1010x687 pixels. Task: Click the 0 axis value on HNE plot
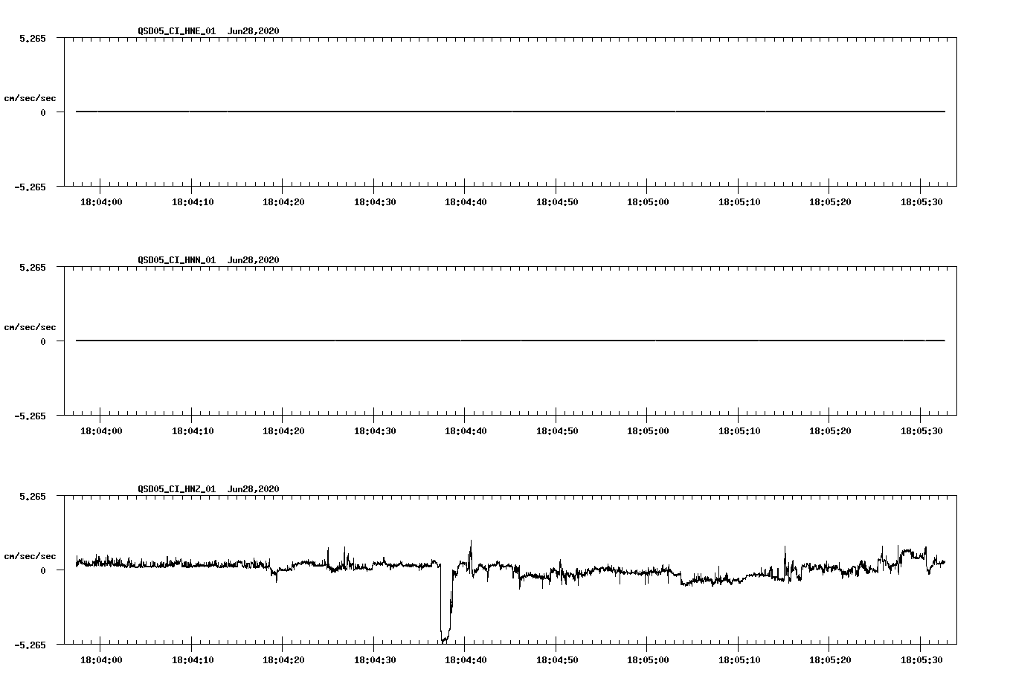43,113
